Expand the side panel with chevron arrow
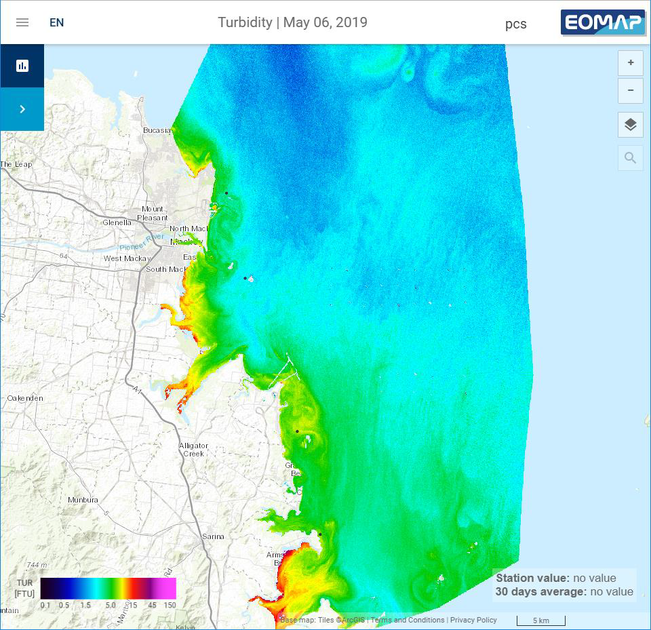 (22, 109)
